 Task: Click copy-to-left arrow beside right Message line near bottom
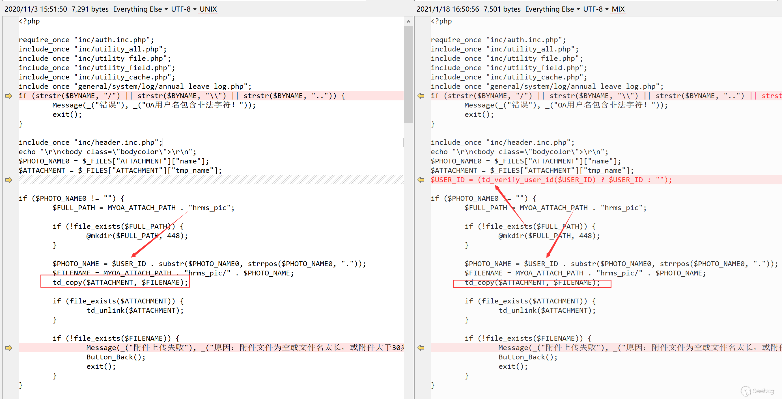tap(421, 348)
